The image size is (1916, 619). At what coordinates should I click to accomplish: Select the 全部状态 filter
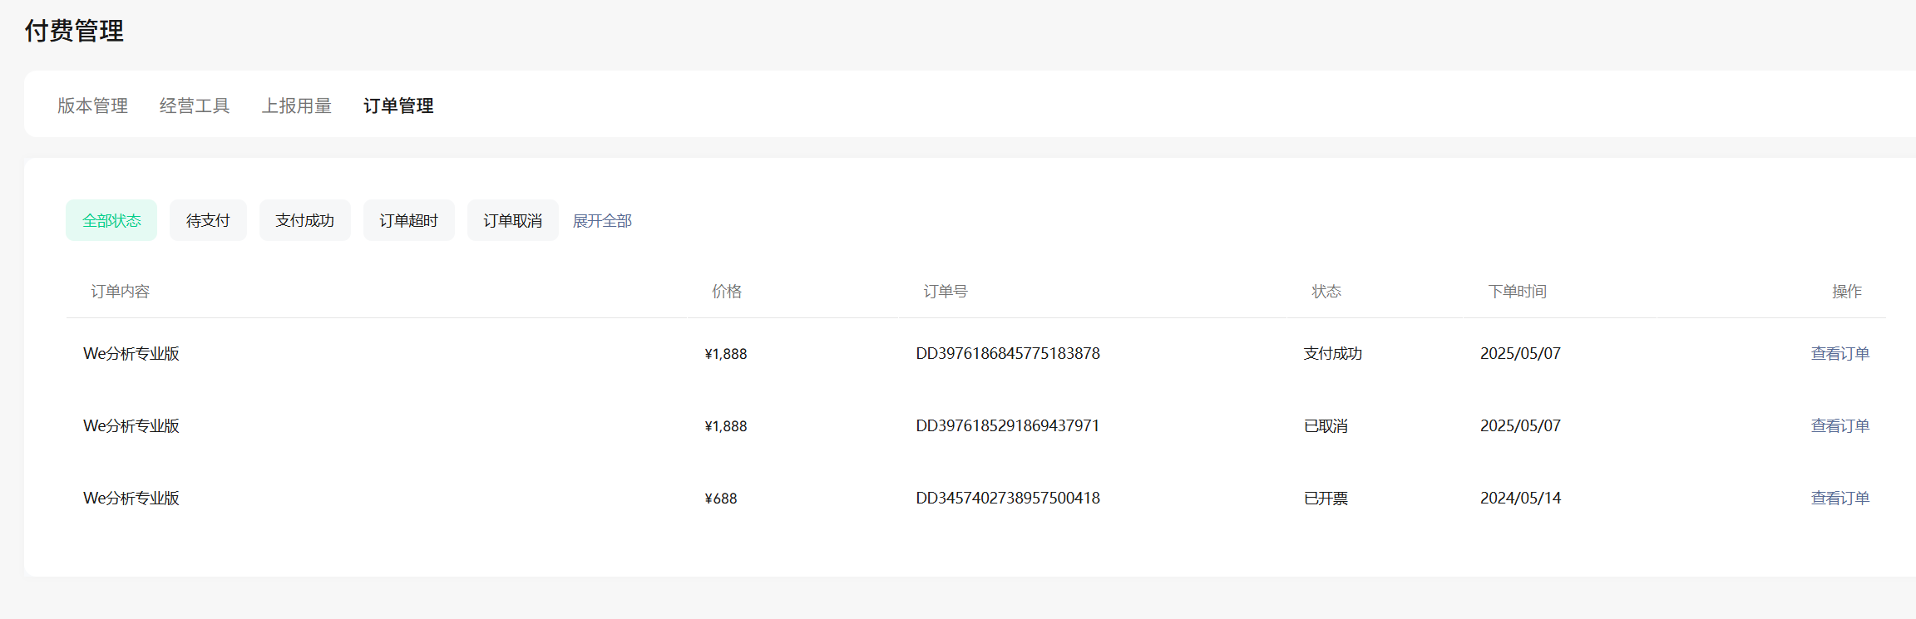[x=111, y=220]
